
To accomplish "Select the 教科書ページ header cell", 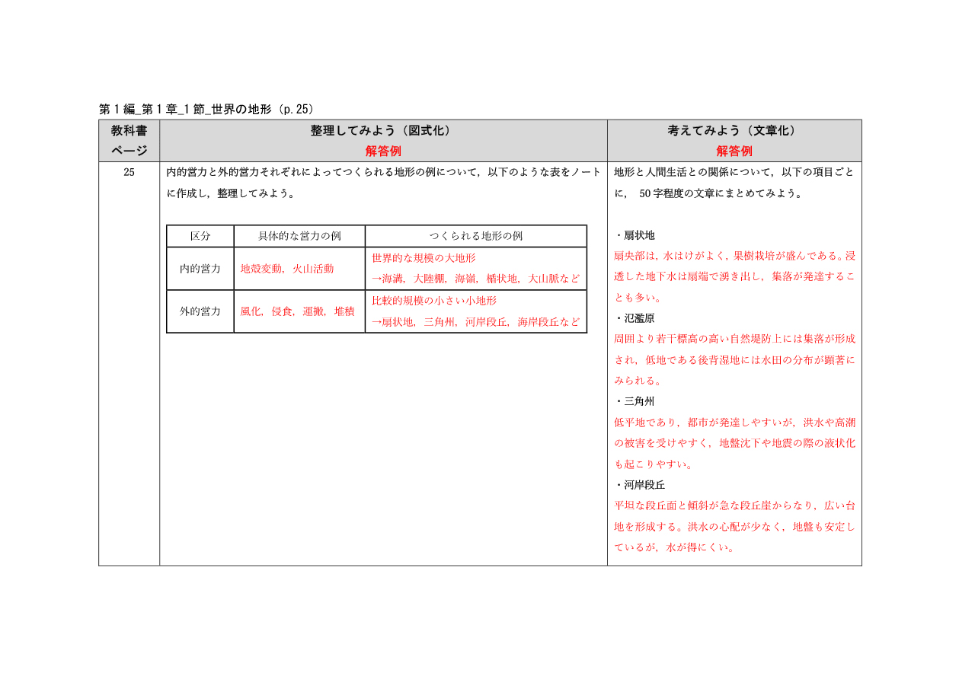I will (129, 141).
